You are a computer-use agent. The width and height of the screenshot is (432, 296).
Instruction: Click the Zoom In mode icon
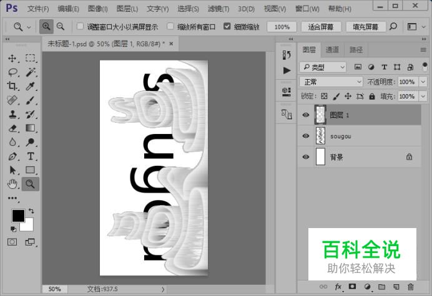coord(46,27)
